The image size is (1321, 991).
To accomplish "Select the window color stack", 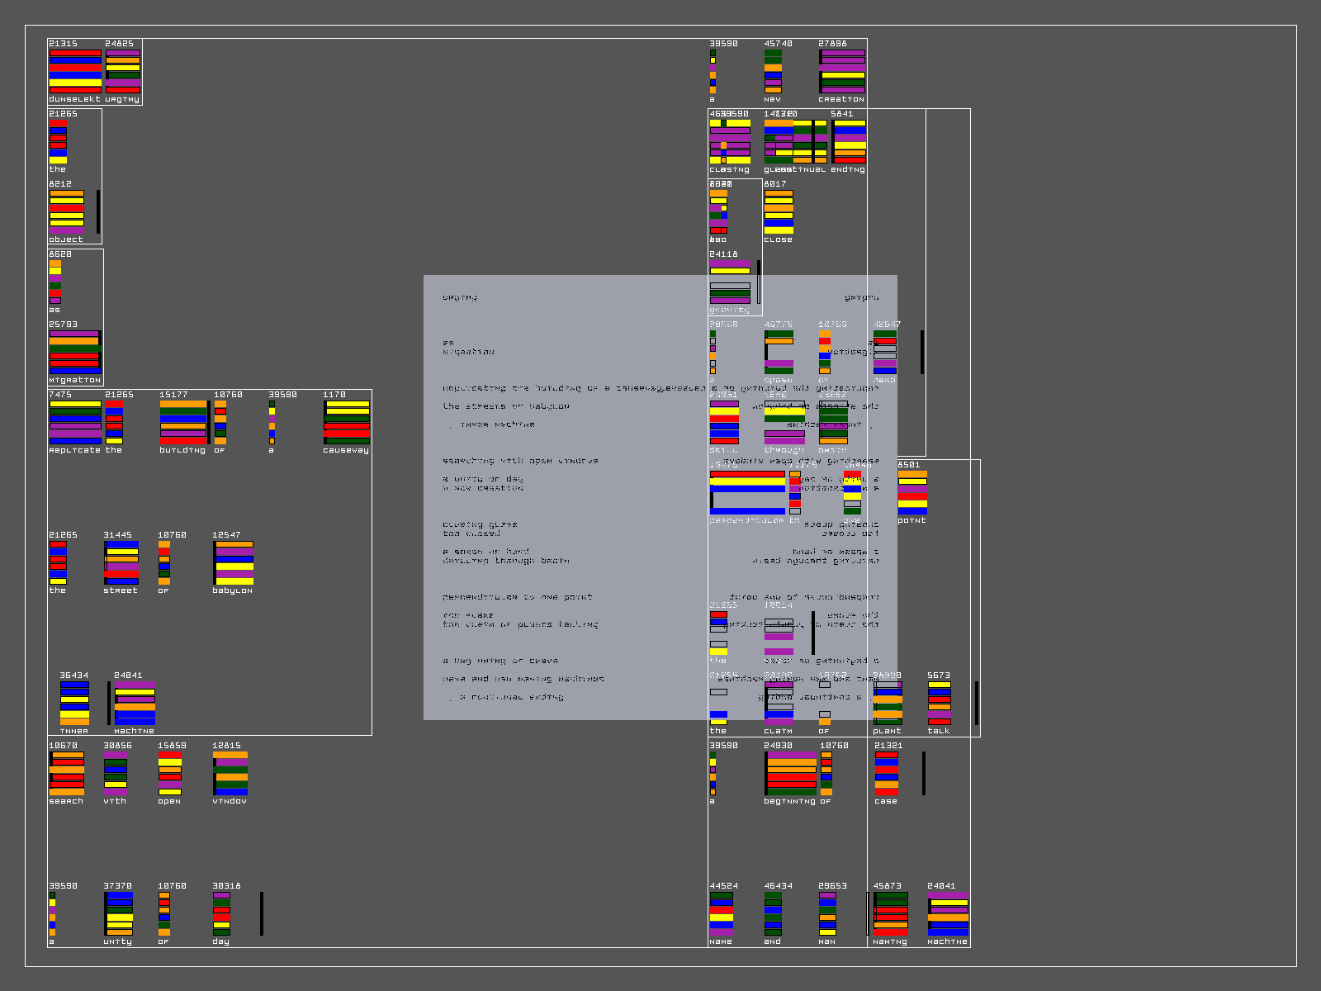I will pyautogui.click(x=230, y=774).
